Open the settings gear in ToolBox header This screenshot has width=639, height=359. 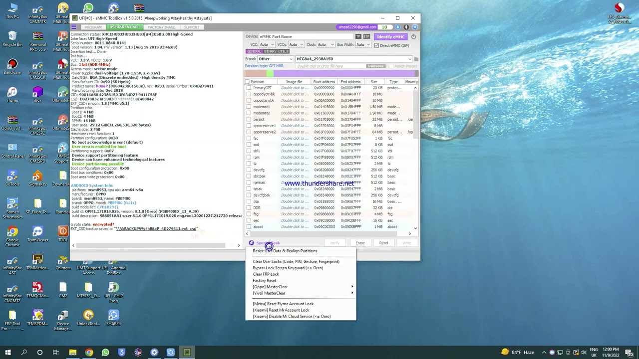point(415,27)
